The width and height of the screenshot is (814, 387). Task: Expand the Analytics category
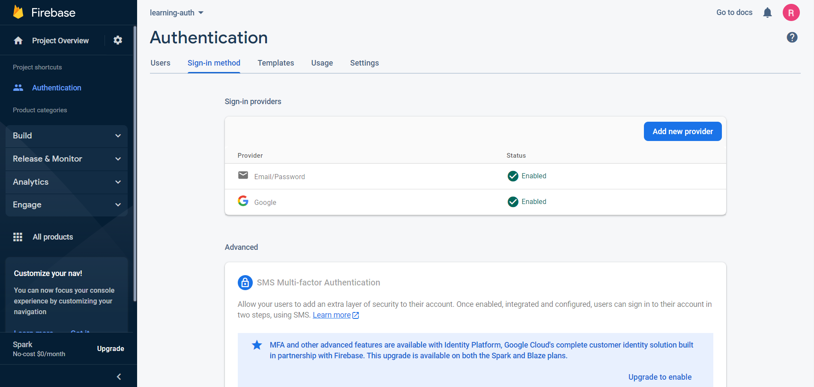66,182
